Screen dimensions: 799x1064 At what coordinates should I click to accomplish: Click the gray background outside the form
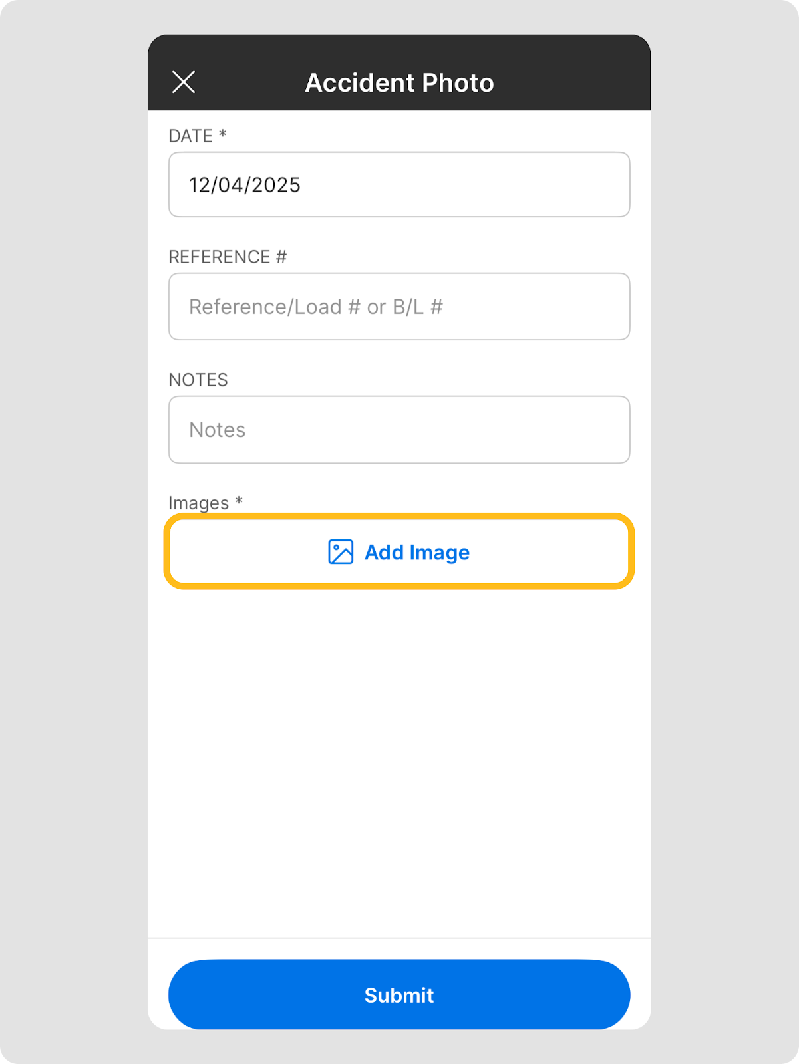pyautogui.click(x=67, y=532)
